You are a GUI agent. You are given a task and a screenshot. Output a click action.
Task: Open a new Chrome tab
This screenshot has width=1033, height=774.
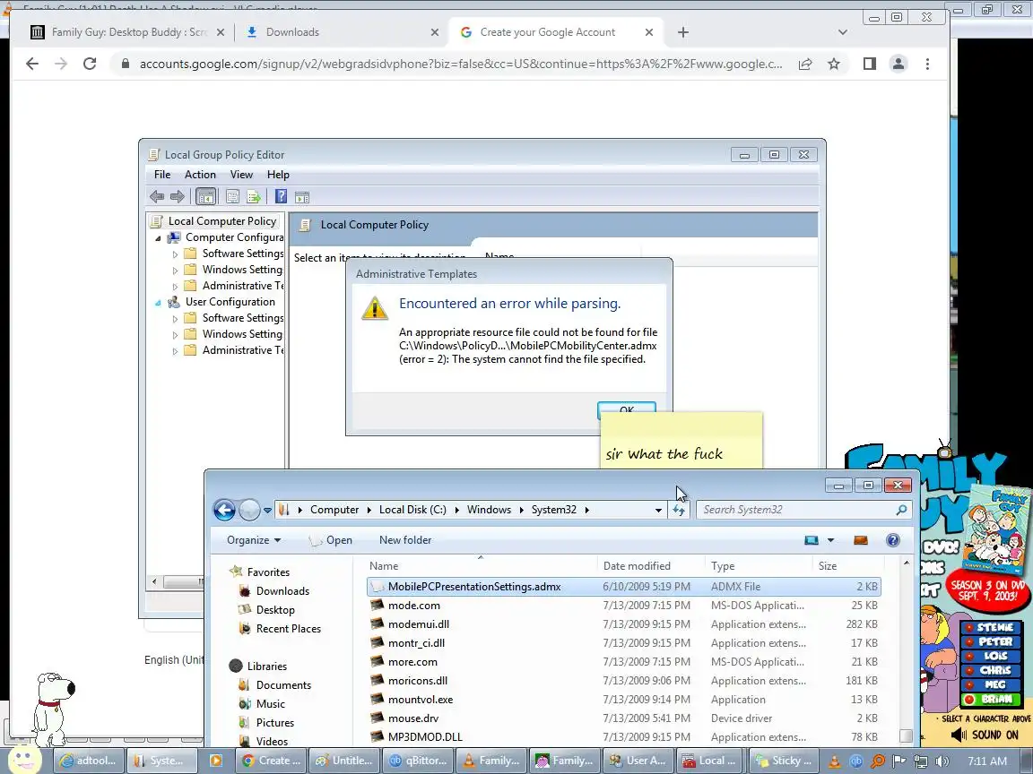pyautogui.click(x=683, y=32)
